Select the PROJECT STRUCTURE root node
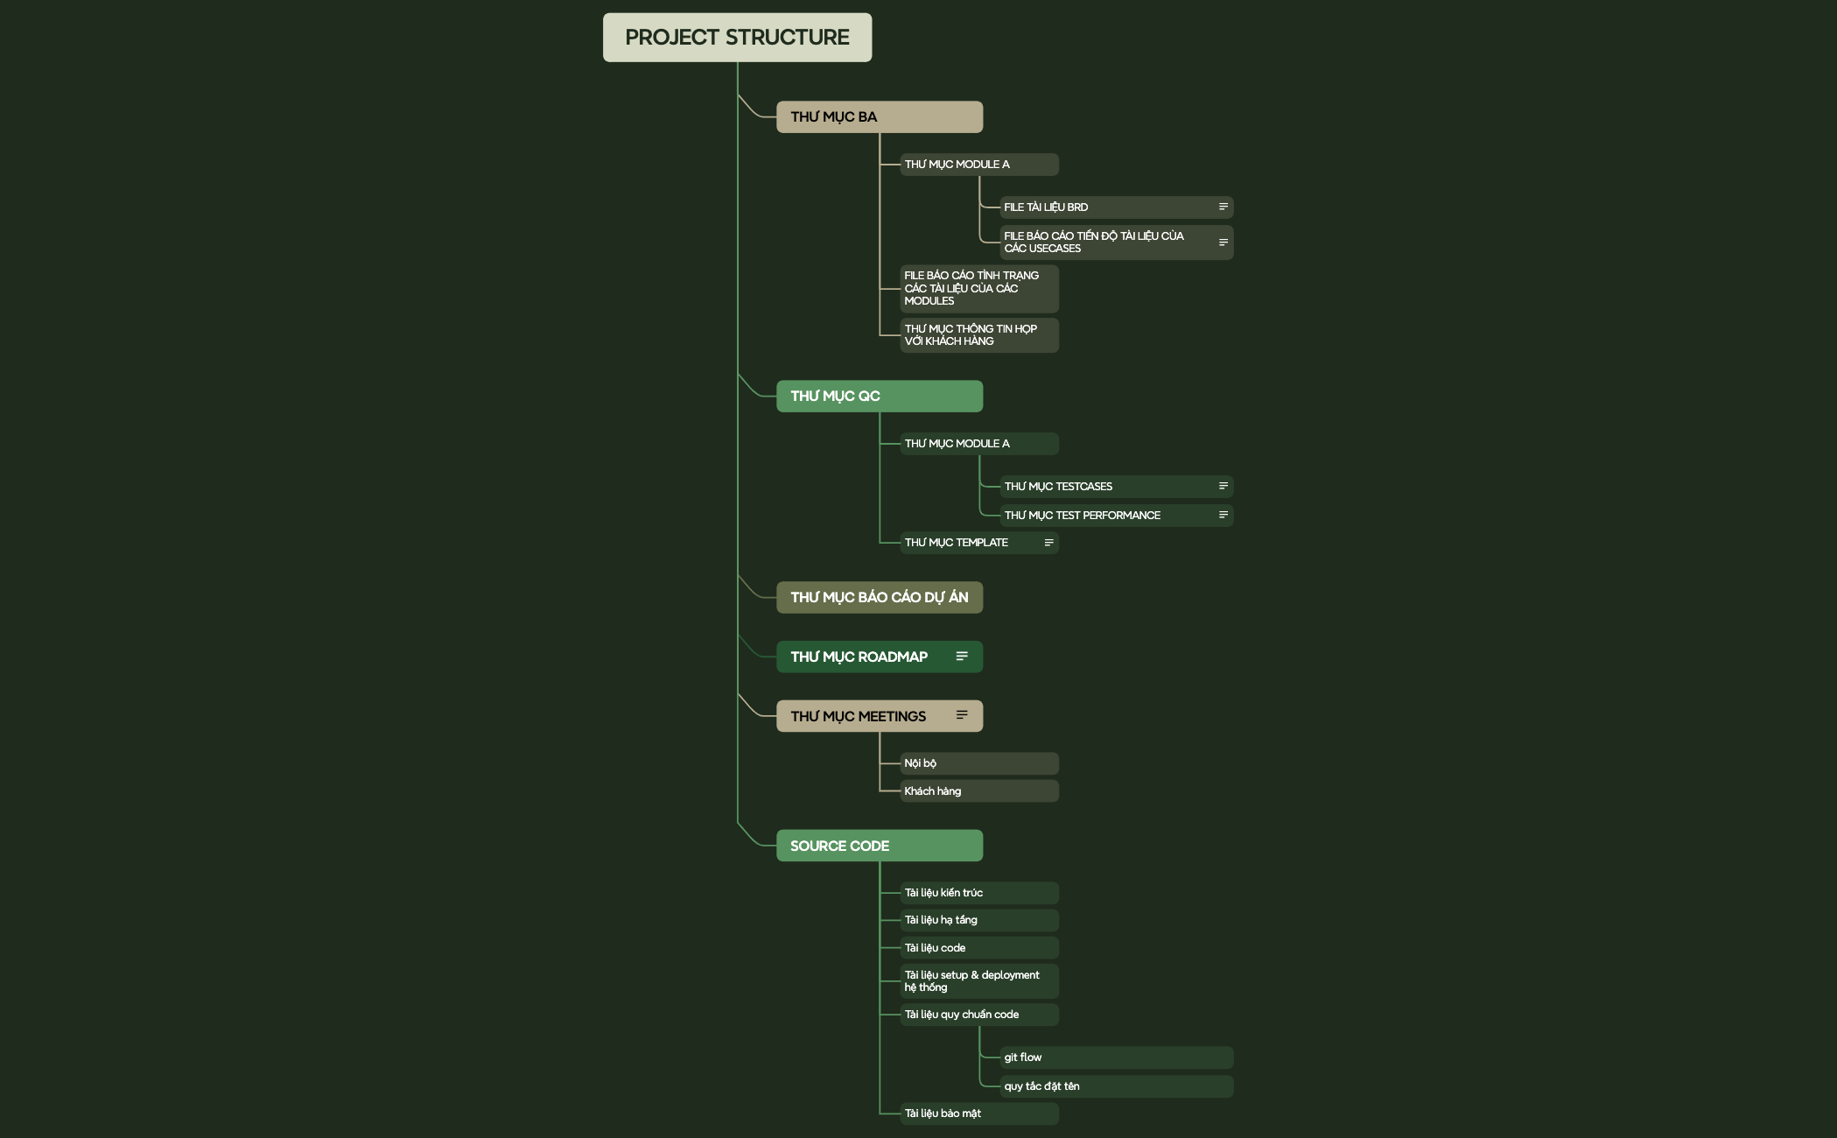 tap(737, 38)
